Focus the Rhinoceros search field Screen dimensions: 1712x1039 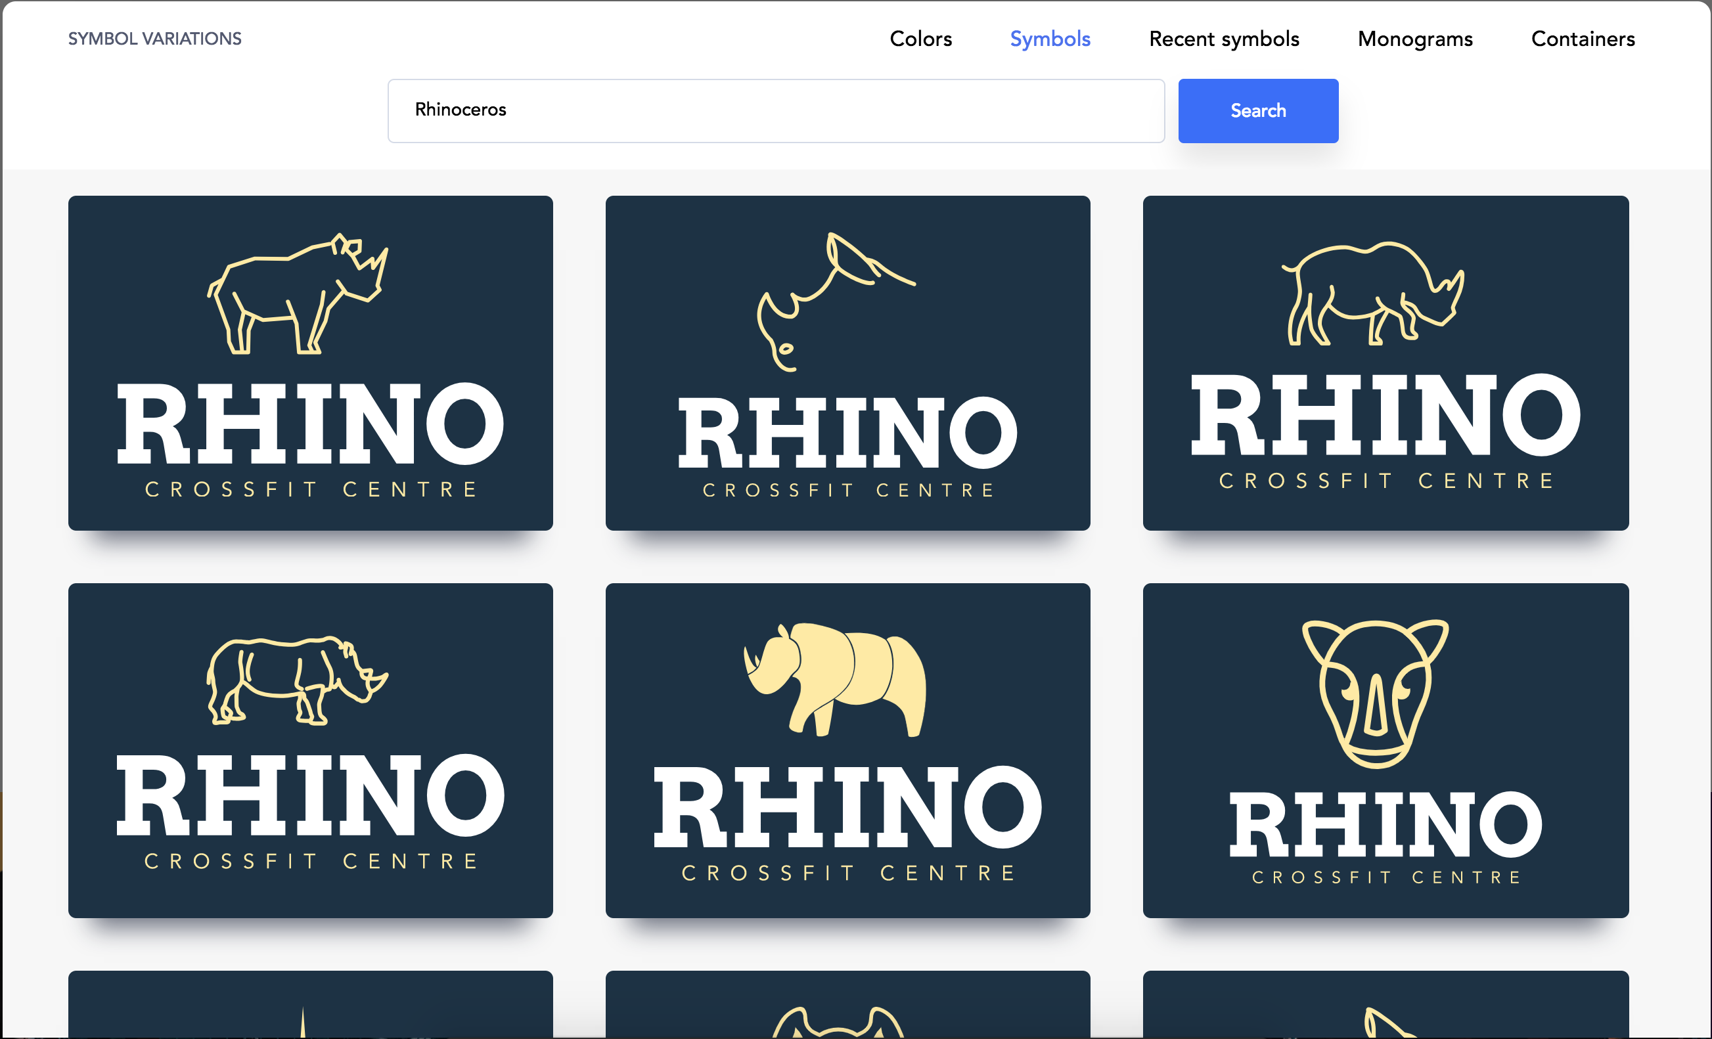775,110
